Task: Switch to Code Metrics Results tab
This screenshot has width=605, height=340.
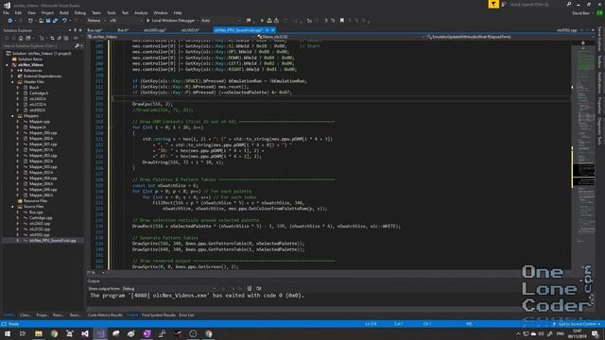Action: (105, 315)
